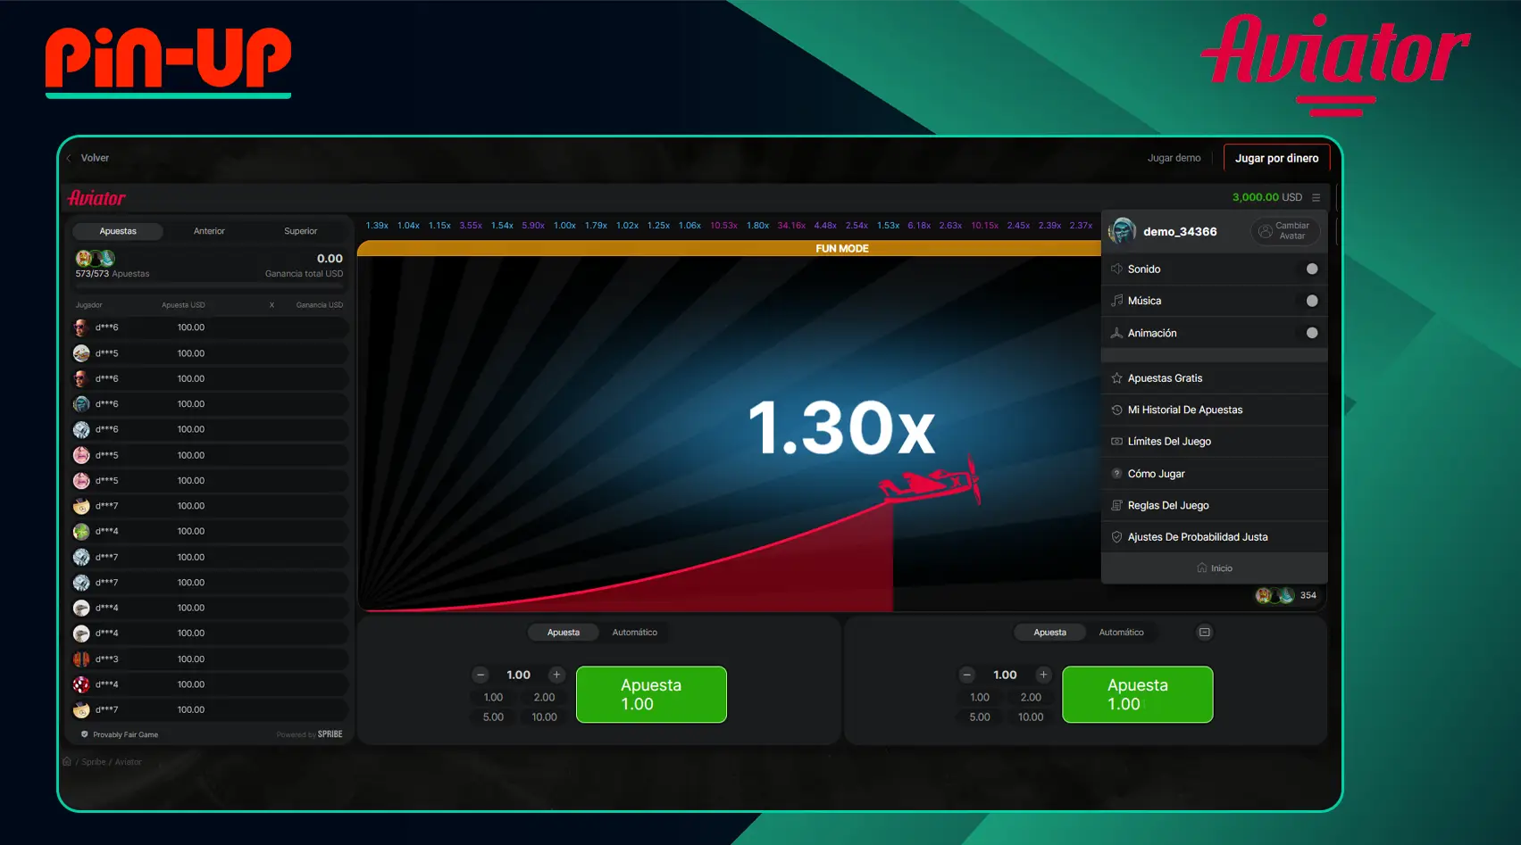
Task: Open Mi Historial De Apuestas menu entry
Action: click(x=1215, y=410)
